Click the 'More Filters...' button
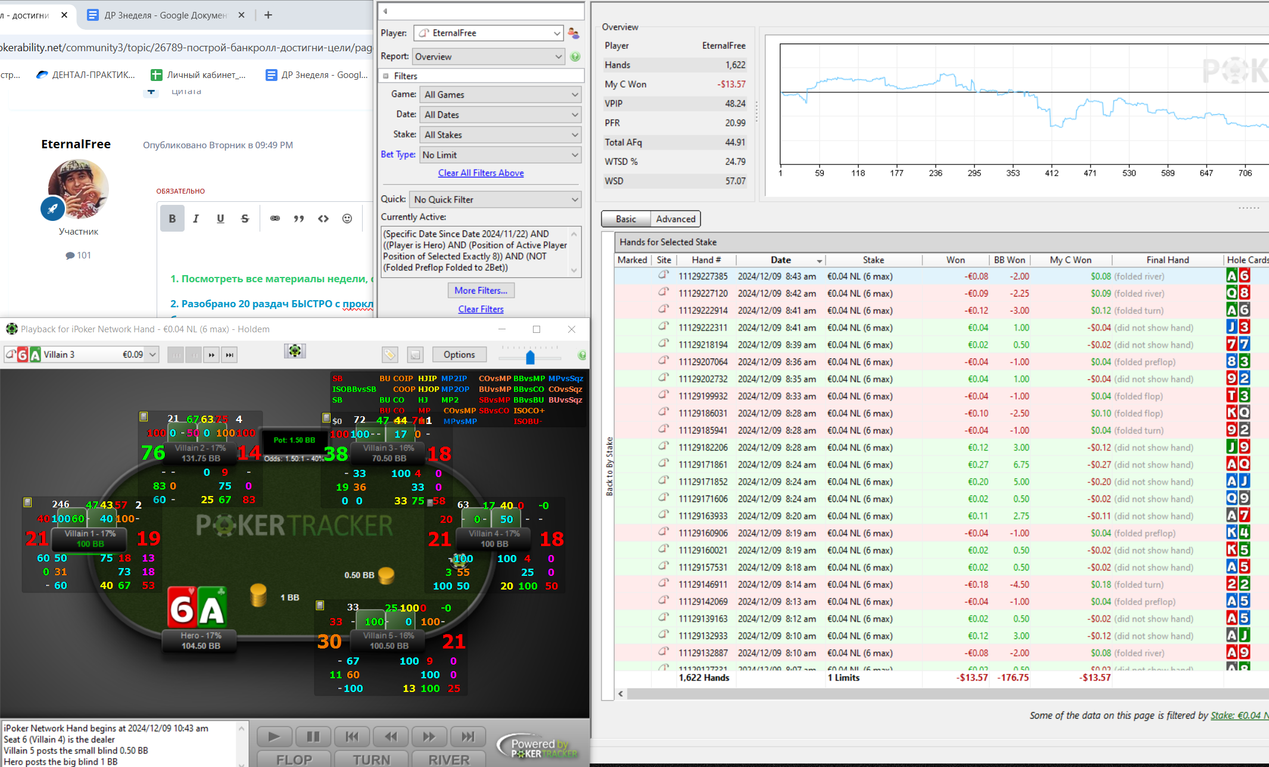Viewport: 1269px width, 767px height. (x=481, y=291)
